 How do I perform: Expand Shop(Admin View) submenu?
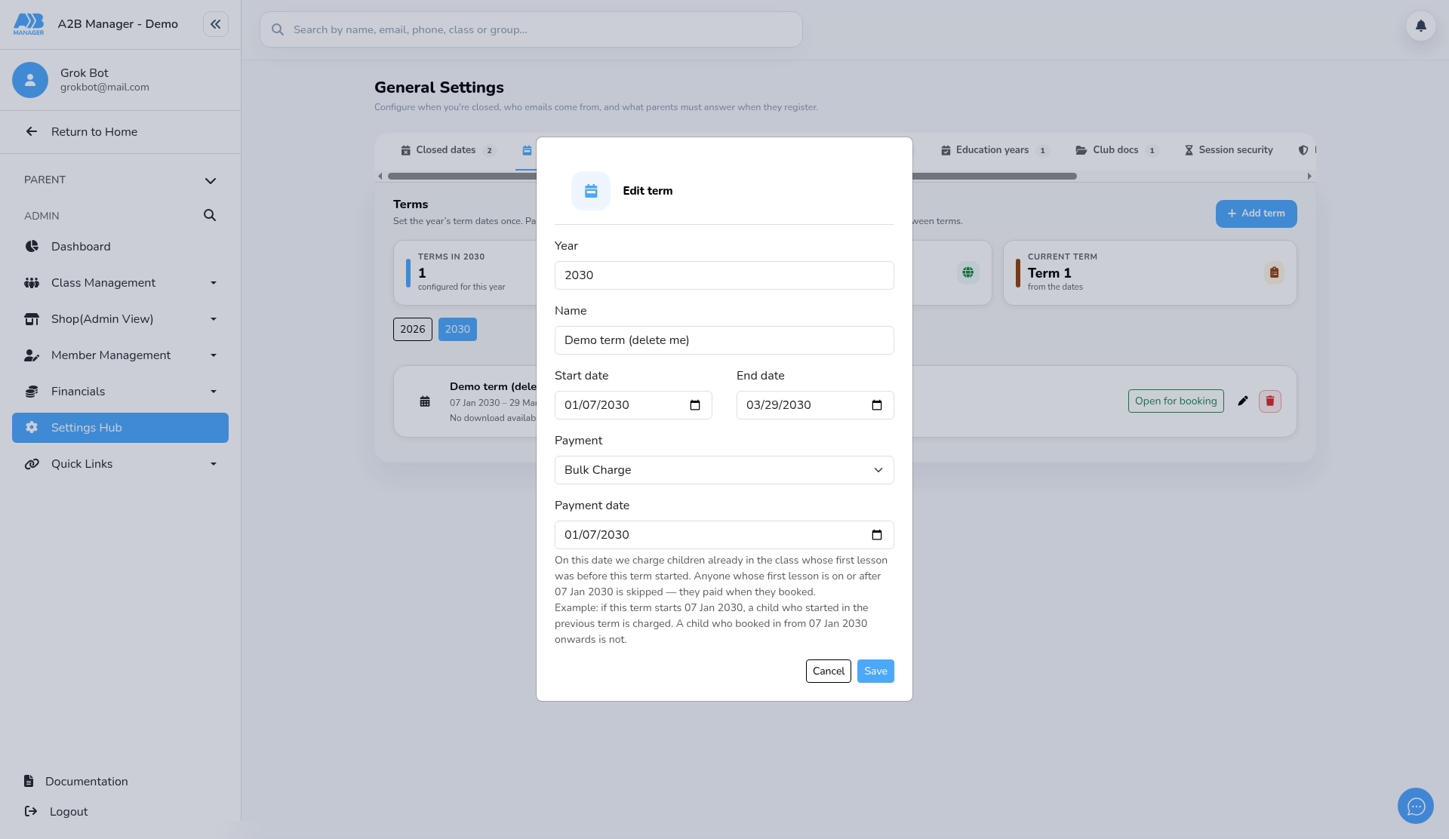point(214,319)
